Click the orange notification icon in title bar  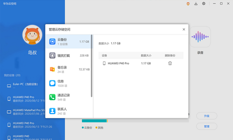188,4
